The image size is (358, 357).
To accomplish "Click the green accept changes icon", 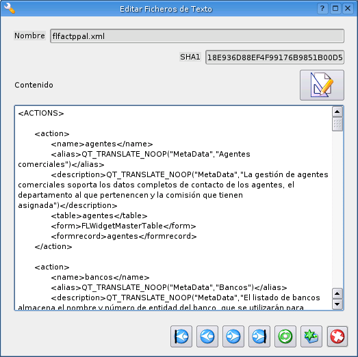I will pos(285,336).
